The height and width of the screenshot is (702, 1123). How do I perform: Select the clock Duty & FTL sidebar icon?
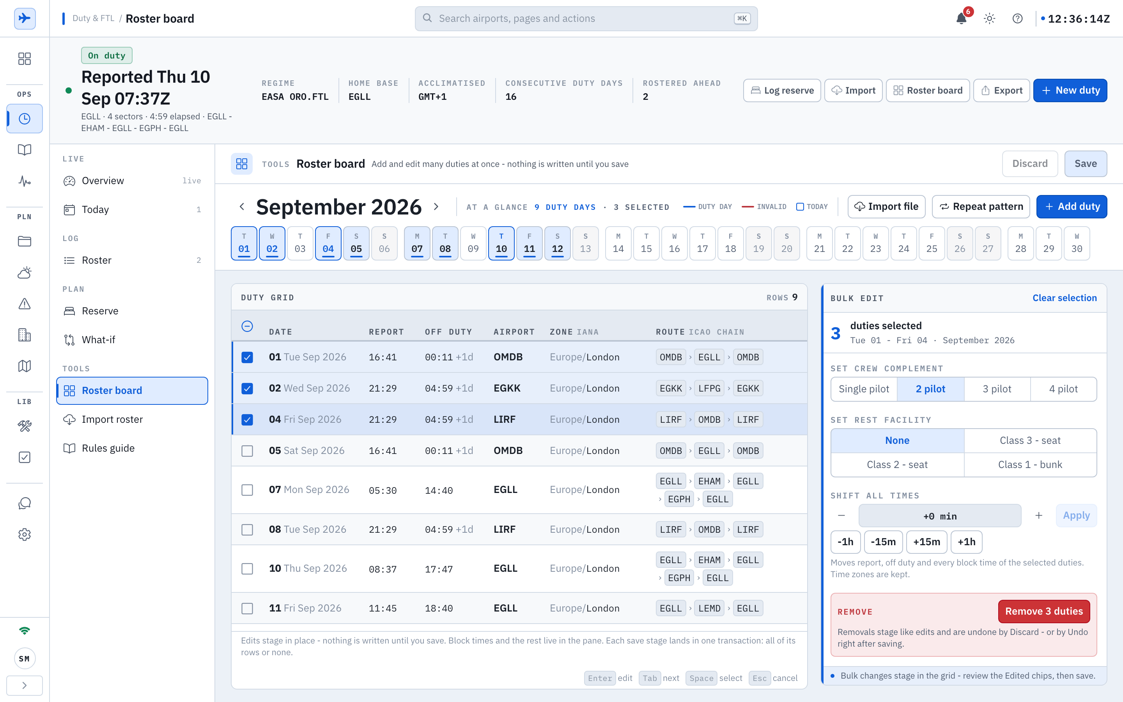click(25, 119)
